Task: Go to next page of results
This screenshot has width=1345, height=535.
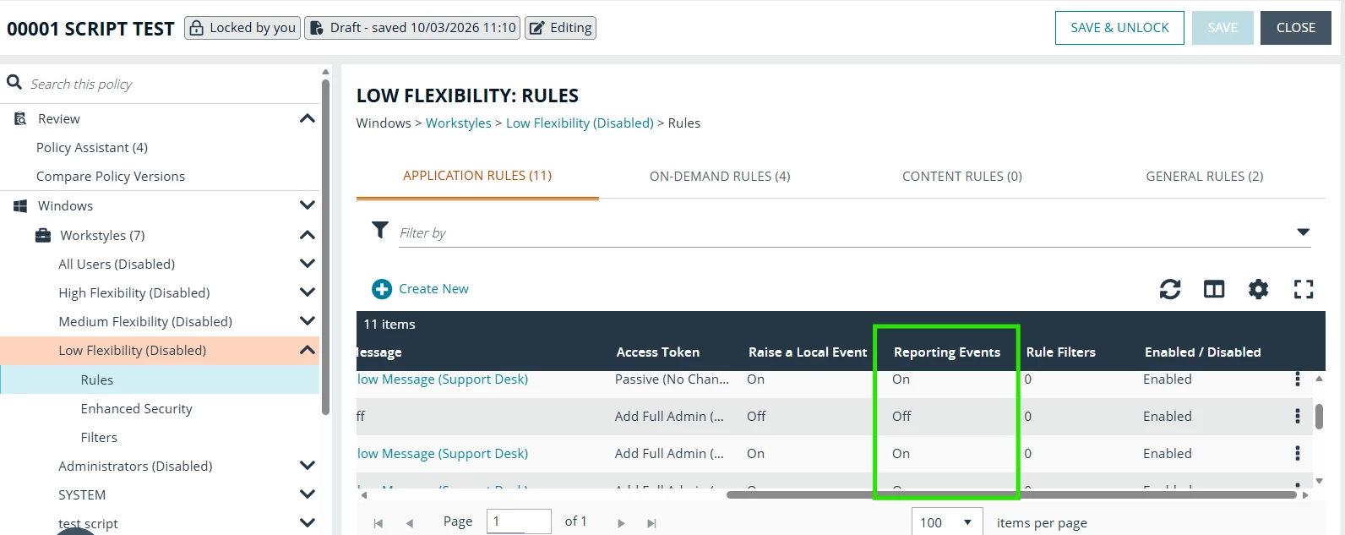Action: point(621,523)
